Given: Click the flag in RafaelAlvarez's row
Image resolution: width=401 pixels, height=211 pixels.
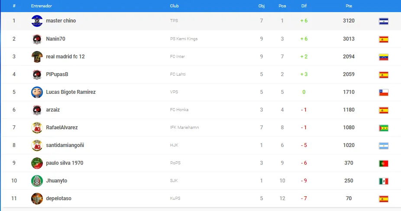Looking at the screenshot, I should pyautogui.click(x=384, y=128).
